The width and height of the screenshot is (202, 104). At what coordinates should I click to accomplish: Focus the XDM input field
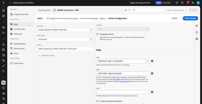point(123,74)
